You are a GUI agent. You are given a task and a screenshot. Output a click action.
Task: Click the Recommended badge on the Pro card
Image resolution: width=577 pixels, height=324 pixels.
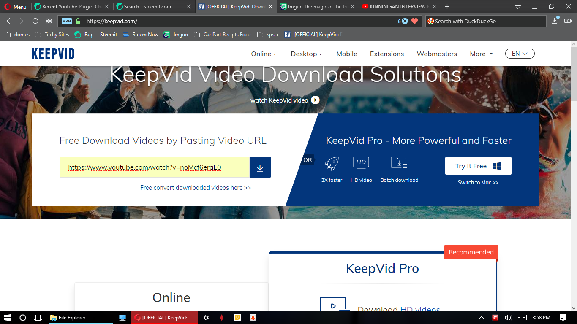tap(471, 252)
